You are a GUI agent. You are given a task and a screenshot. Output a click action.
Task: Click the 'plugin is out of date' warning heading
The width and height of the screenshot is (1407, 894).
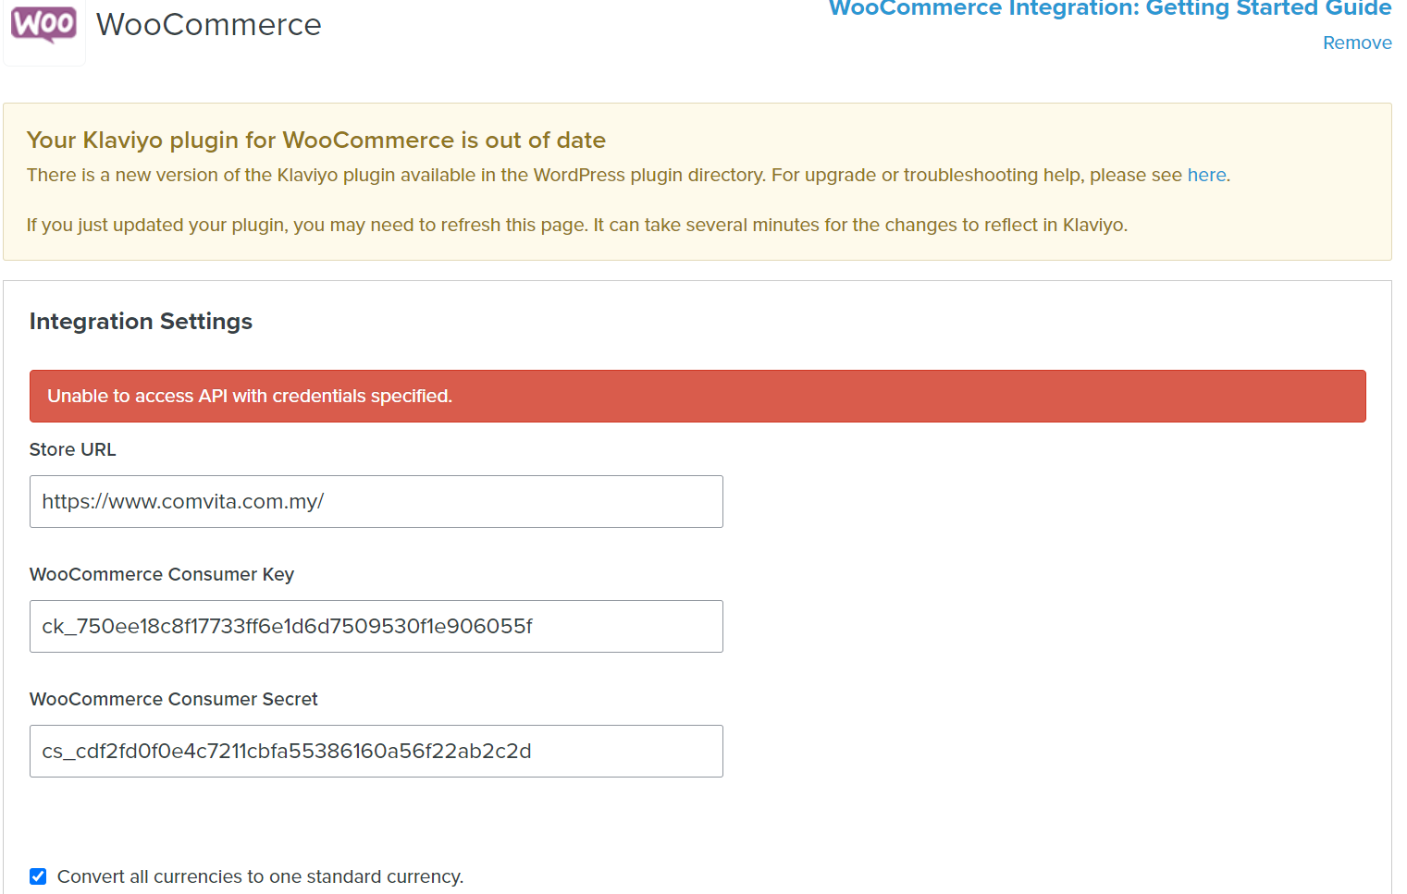pos(316,140)
